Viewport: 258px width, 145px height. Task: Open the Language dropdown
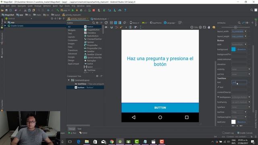[170, 23]
